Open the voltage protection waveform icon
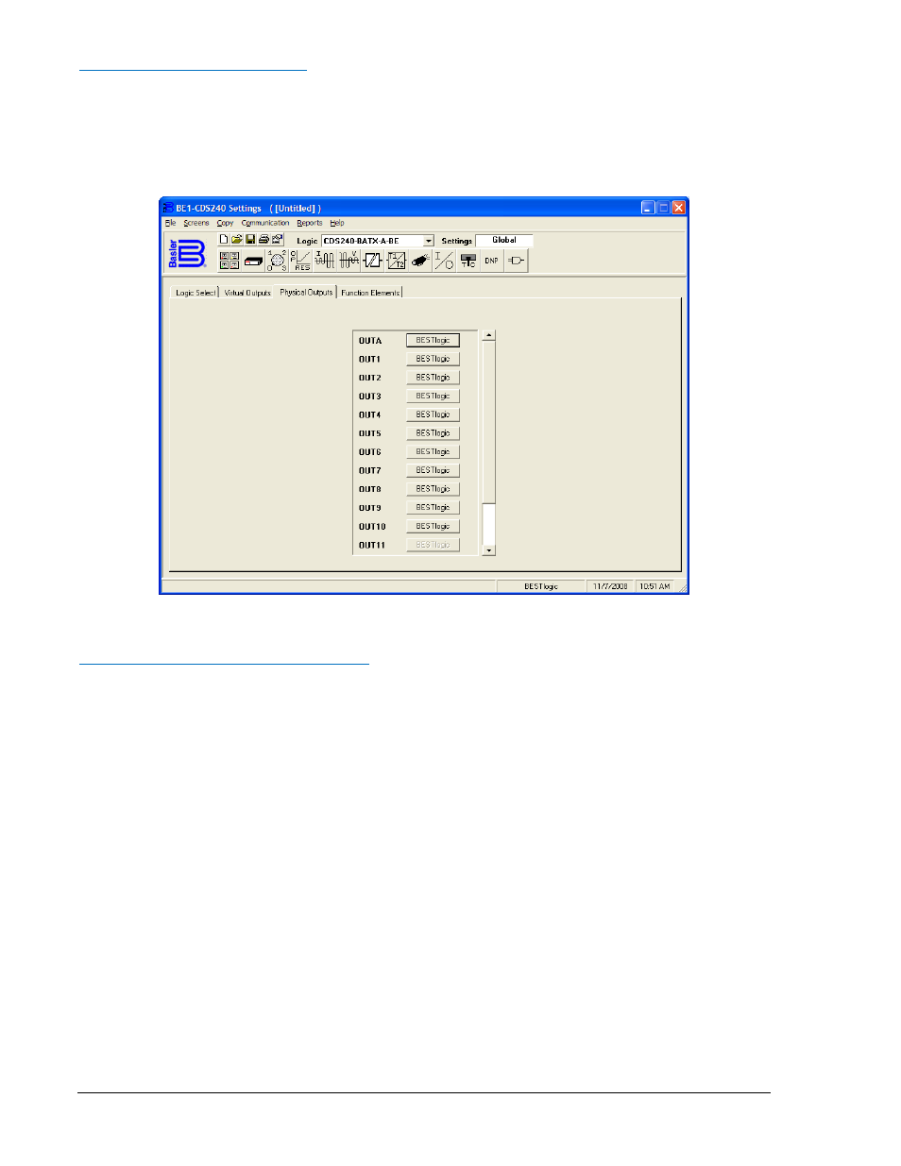Viewport: 901px width, 1166px height. point(349,261)
